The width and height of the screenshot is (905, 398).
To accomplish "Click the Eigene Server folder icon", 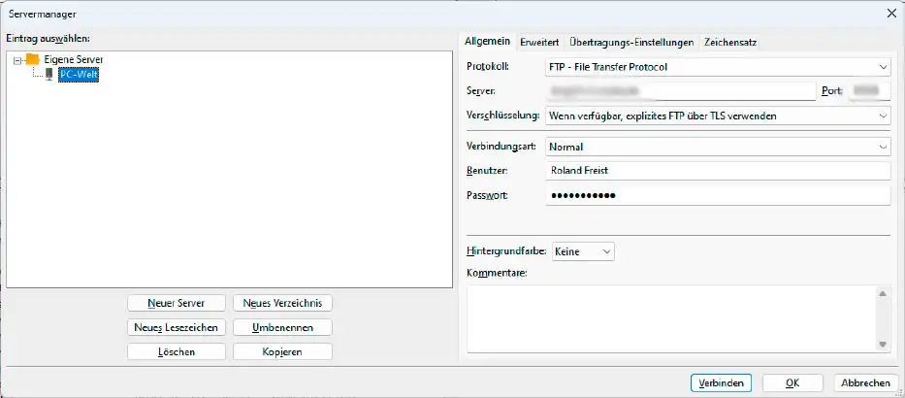I will point(32,59).
